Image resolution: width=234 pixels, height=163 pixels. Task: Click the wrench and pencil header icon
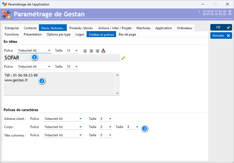point(7,14)
